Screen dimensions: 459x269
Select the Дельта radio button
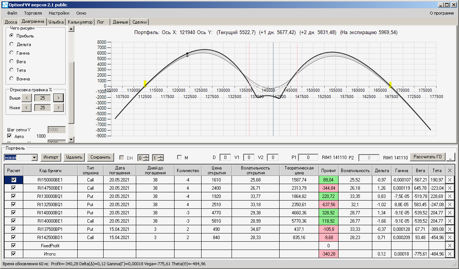point(12,45)
